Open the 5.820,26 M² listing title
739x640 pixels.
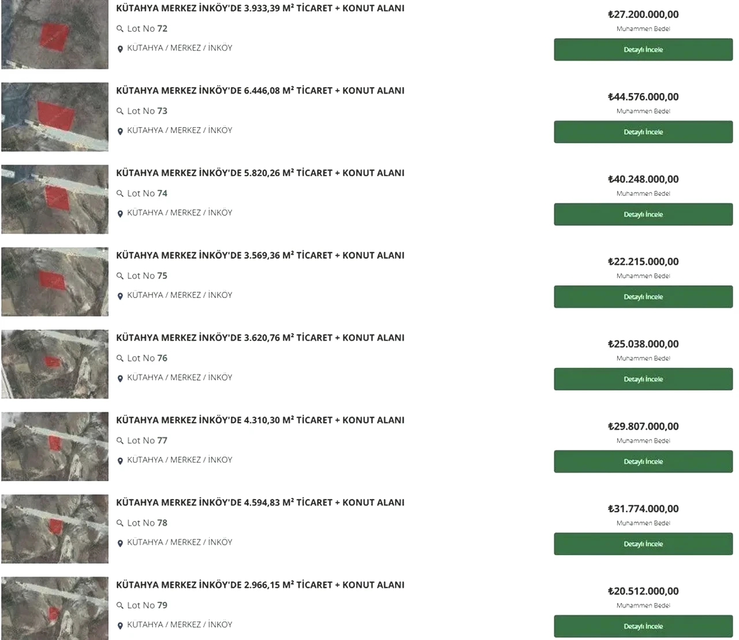coord(260,173)
